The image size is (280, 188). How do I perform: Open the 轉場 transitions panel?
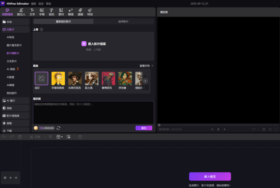tap(70, 12)
